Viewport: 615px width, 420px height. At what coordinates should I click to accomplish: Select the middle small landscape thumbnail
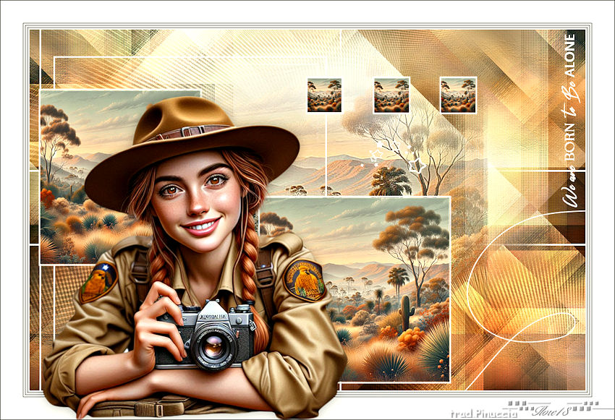[391, 95]
